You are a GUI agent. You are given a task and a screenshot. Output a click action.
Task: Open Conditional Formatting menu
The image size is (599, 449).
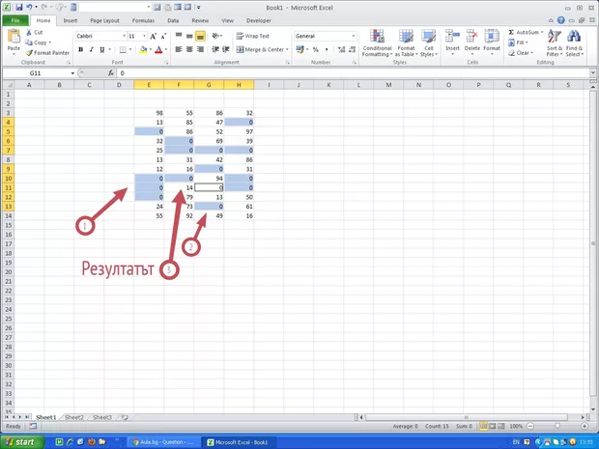click(377, 43)
